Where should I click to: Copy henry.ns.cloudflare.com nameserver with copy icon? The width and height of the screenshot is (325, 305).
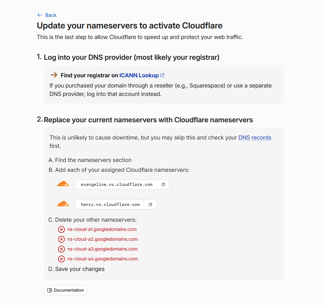click(150, 205)
